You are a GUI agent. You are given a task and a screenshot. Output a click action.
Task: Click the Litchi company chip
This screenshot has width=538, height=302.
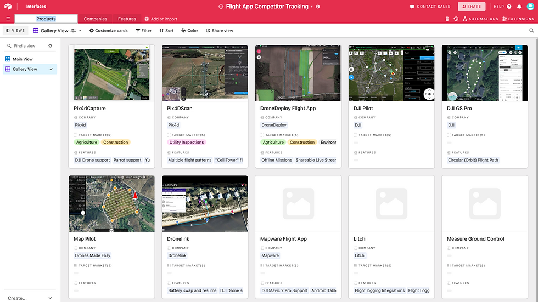tap(360, 255)
